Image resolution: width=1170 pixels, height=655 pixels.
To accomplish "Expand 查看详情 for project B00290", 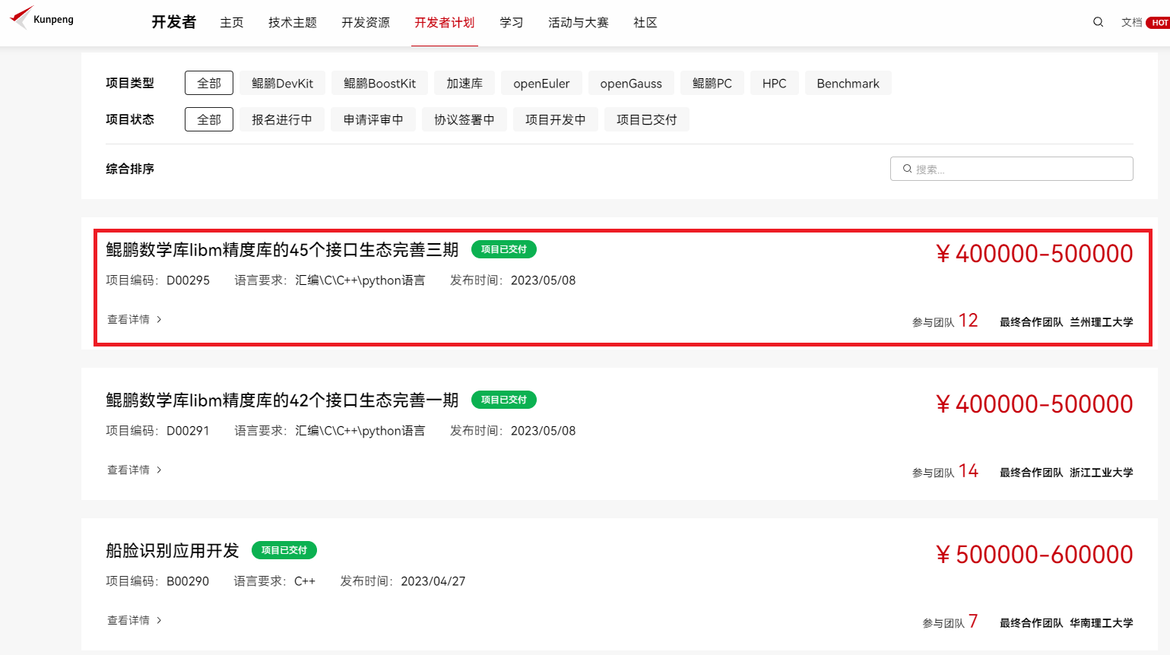I will [x=134, y=620].
